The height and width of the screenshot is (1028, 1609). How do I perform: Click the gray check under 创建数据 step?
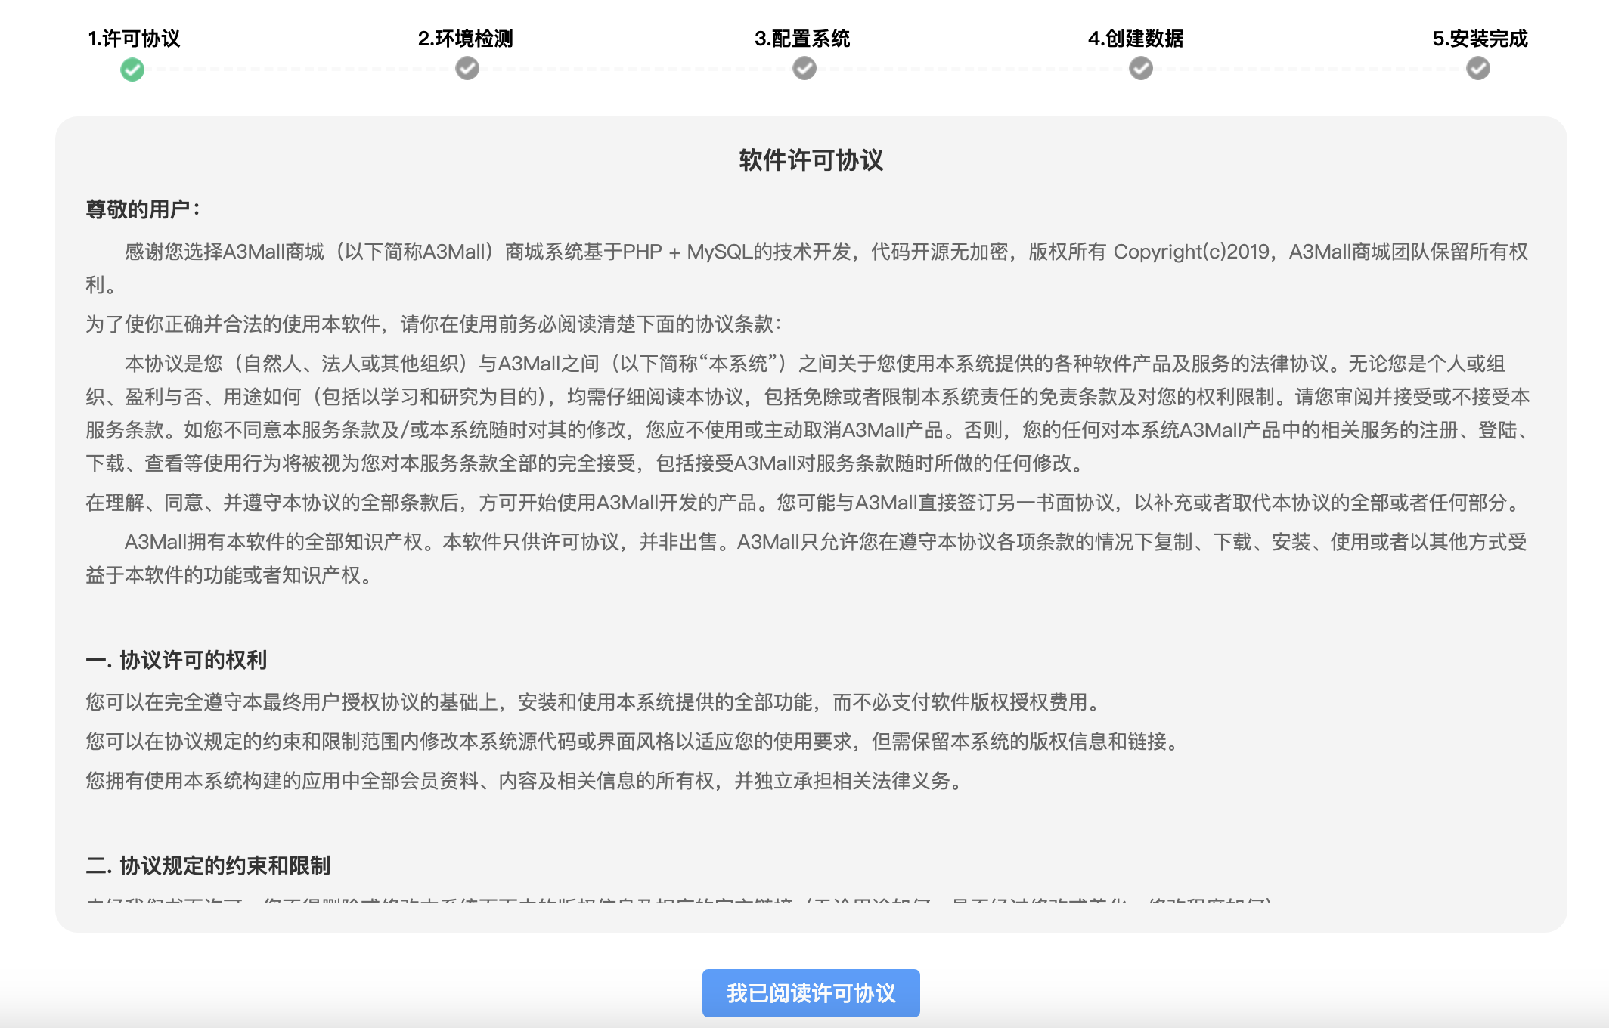[1141, 69]
